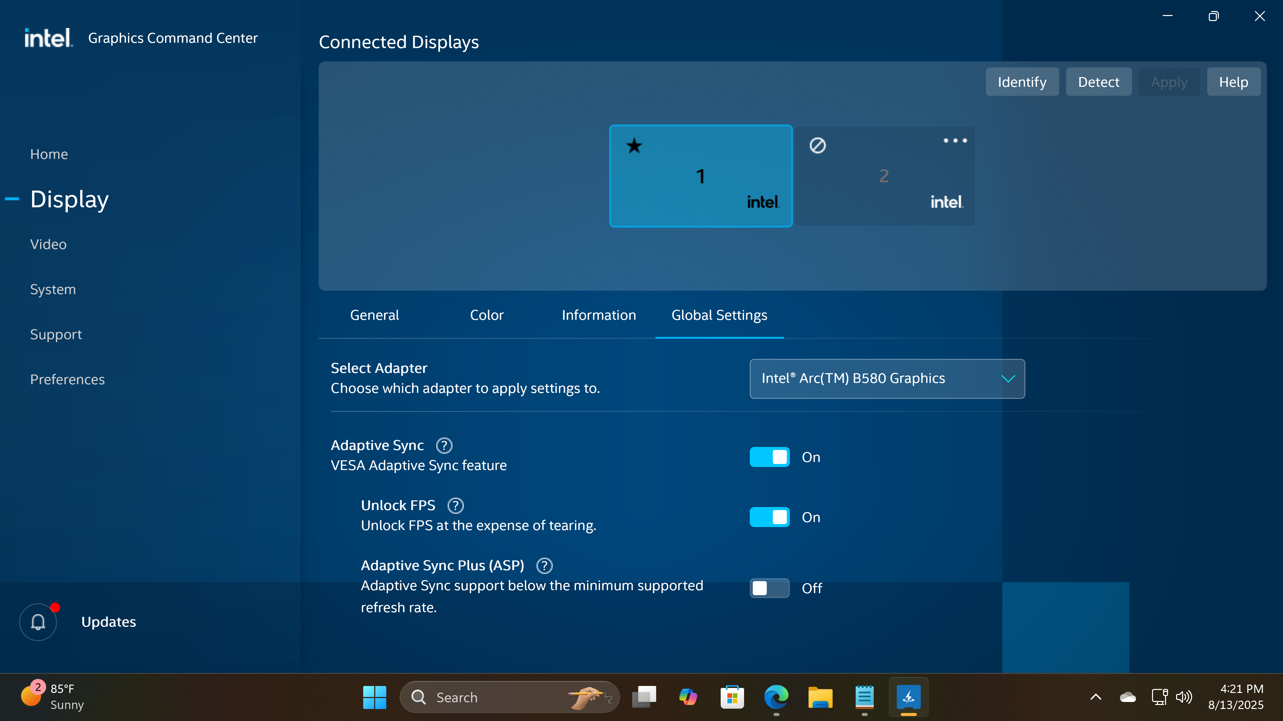Switch to the Information tab
The width and height of the screenshot is (1283, 721).
599,315
